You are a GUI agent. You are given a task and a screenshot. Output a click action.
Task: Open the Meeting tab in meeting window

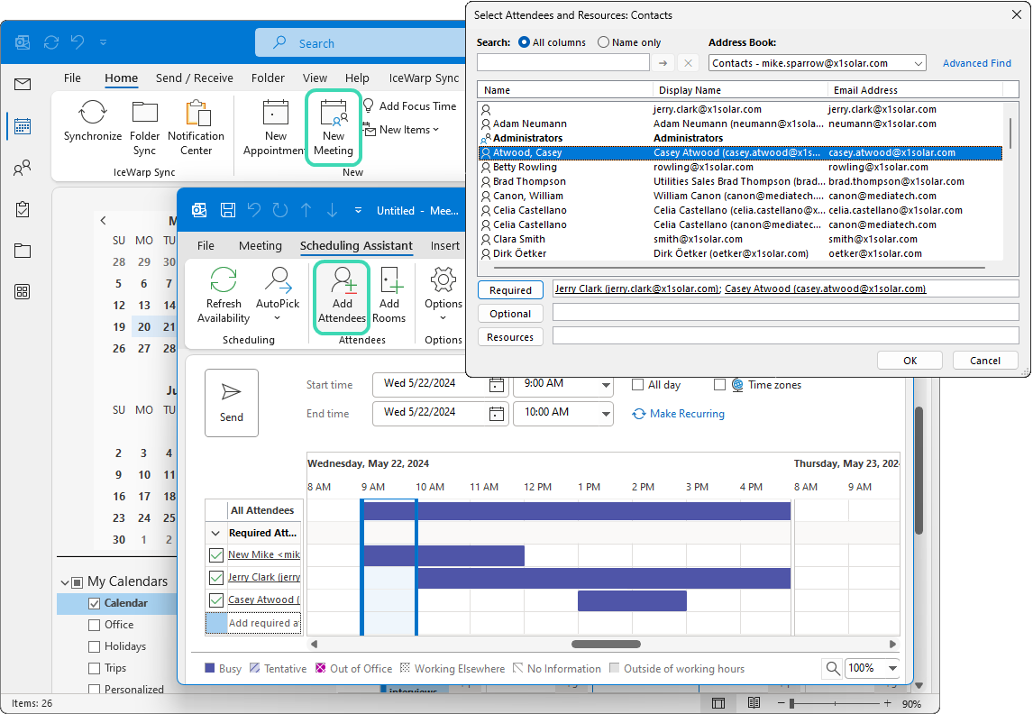coord(261,246)
